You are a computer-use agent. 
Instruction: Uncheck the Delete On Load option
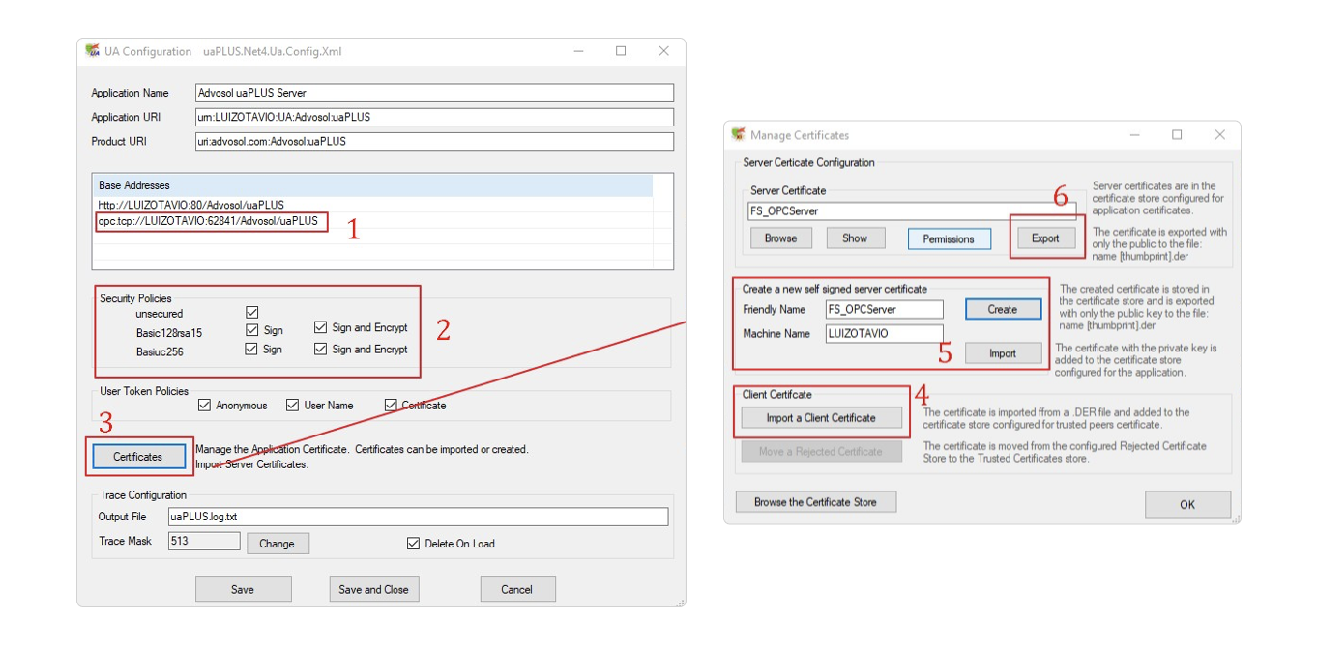tap(414, 544)
